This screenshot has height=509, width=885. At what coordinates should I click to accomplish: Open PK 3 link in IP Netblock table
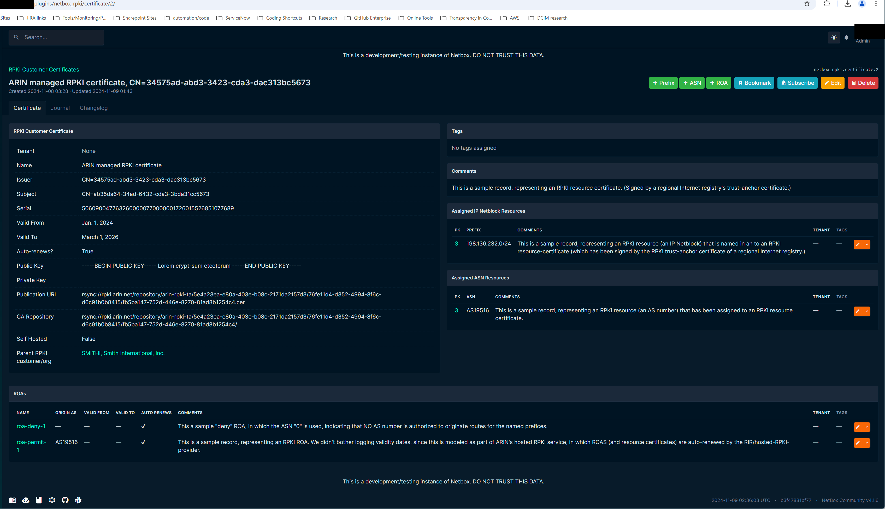coord(457,244)
